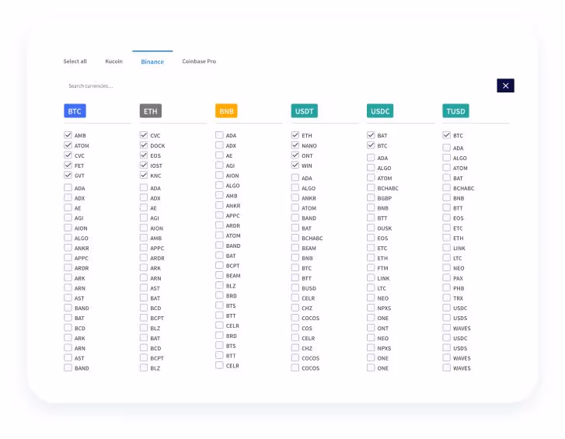Check BAND in the USDT column
This screenshot has width=565, height=439.
(295, 218)
